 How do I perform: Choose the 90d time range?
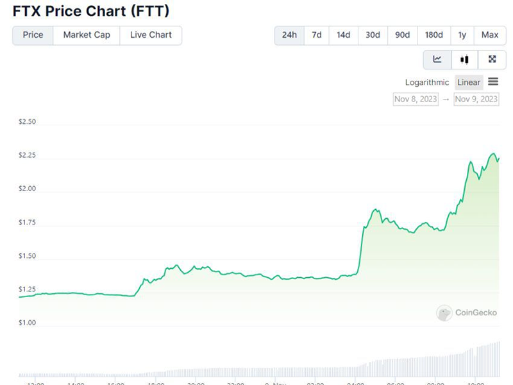tap(403, 35)
